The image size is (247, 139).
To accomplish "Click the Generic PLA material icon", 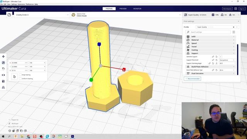I will (x=73, y=15).
